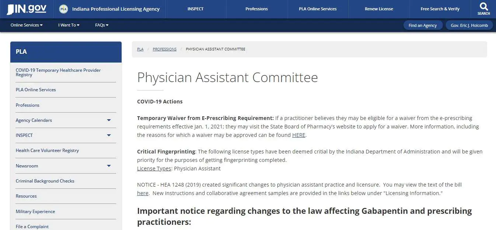496x230 pixels.
Task: Expand Agency Calendars in the sidebar
Action: [x=109, y=120]
